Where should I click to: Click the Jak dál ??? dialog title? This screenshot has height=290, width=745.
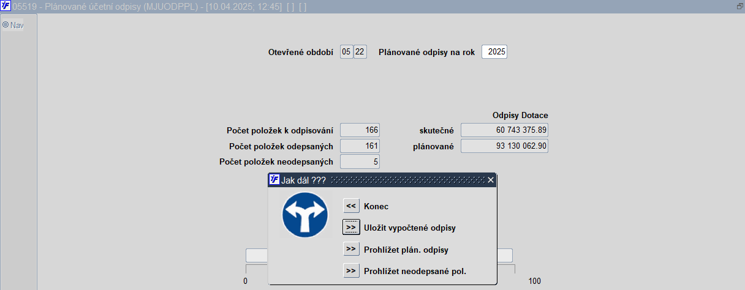point(303,180)
